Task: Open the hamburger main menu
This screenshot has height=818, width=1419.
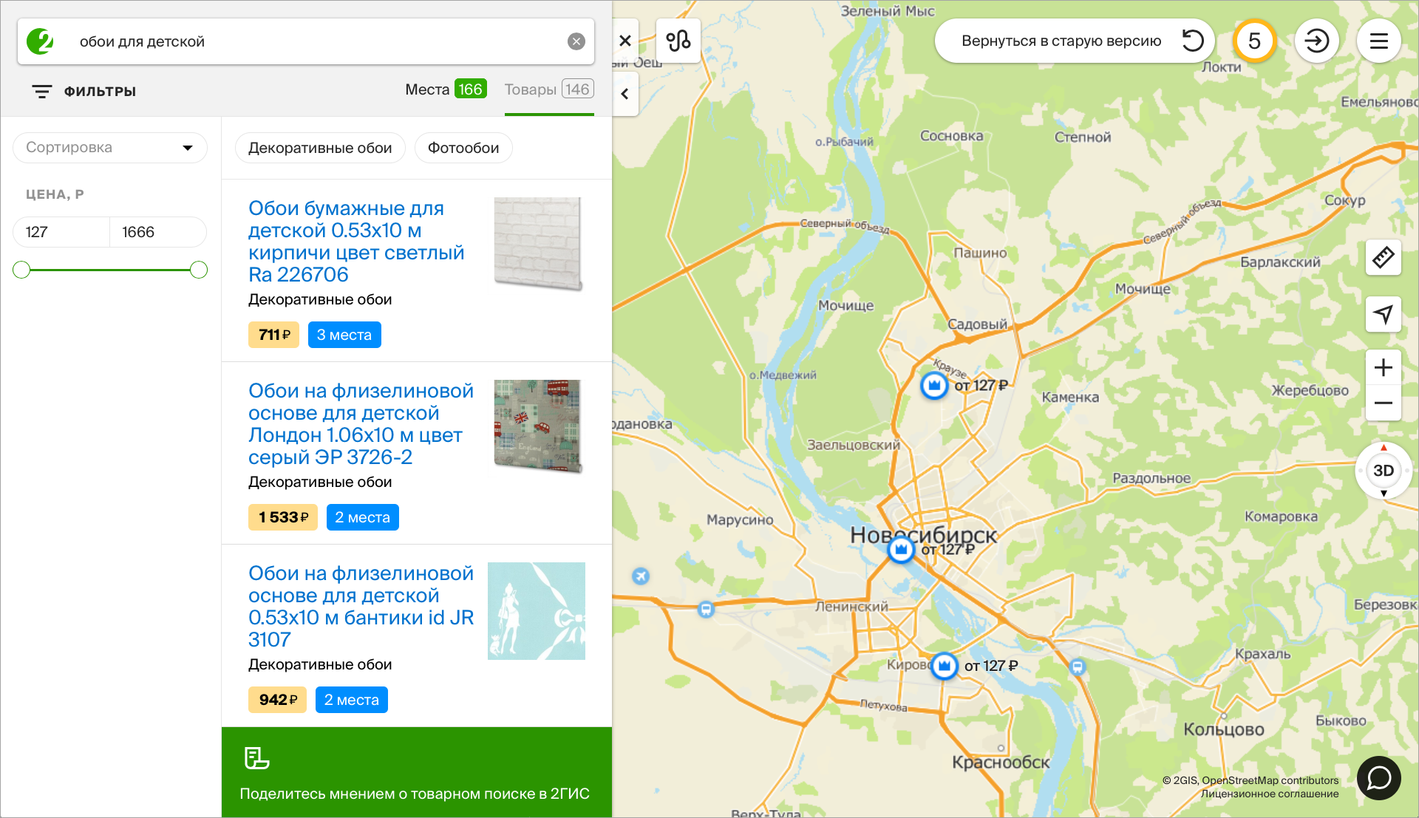Action: (x=1378, y=41)
